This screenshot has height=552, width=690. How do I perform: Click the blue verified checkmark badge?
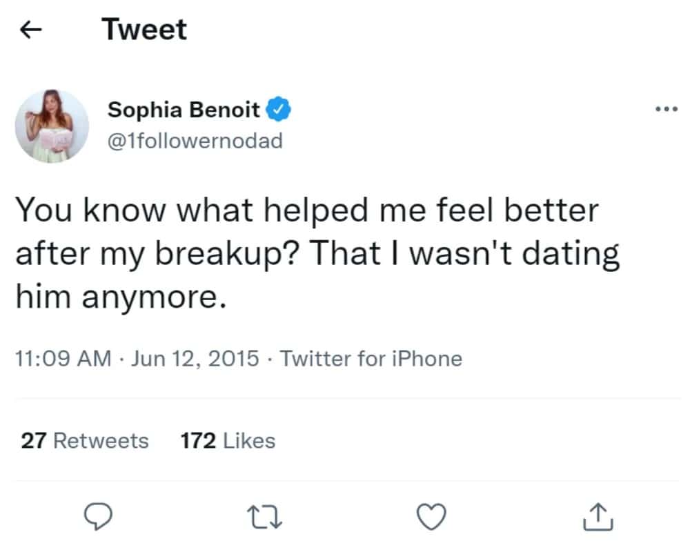(x=278, y=109)
